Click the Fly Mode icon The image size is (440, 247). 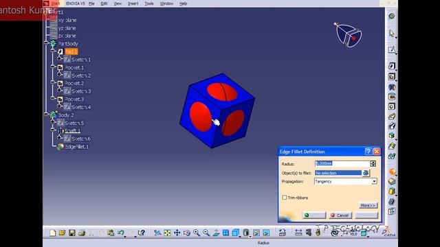click(157, 233)
